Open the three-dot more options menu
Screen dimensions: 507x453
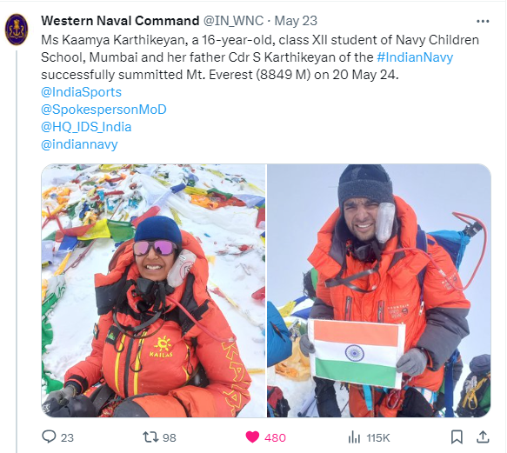483,22
